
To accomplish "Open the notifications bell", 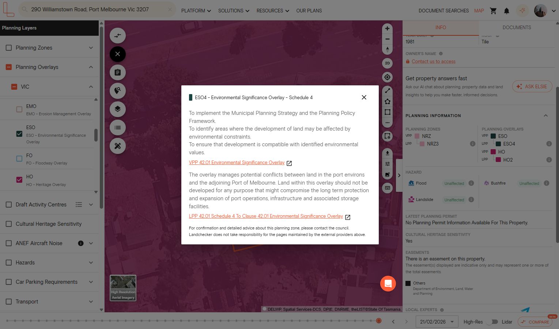I will coord(506,11).
